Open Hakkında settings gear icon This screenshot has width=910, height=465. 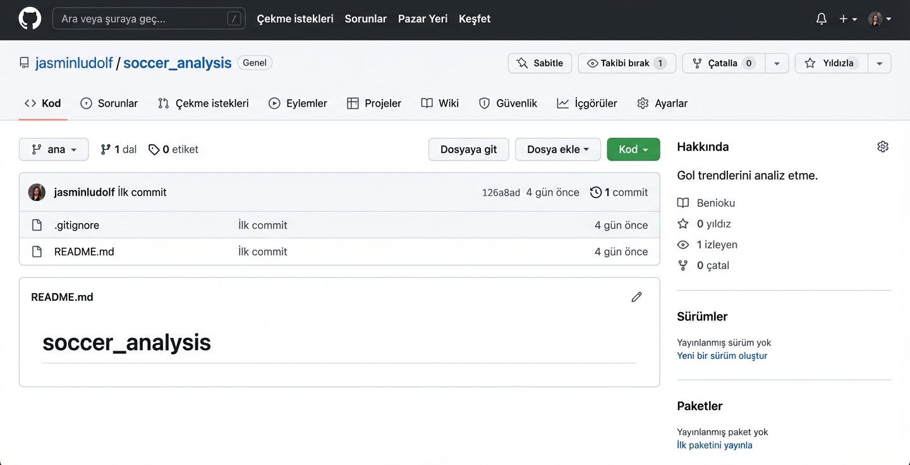pyautogui.click(x=882, y=147)
